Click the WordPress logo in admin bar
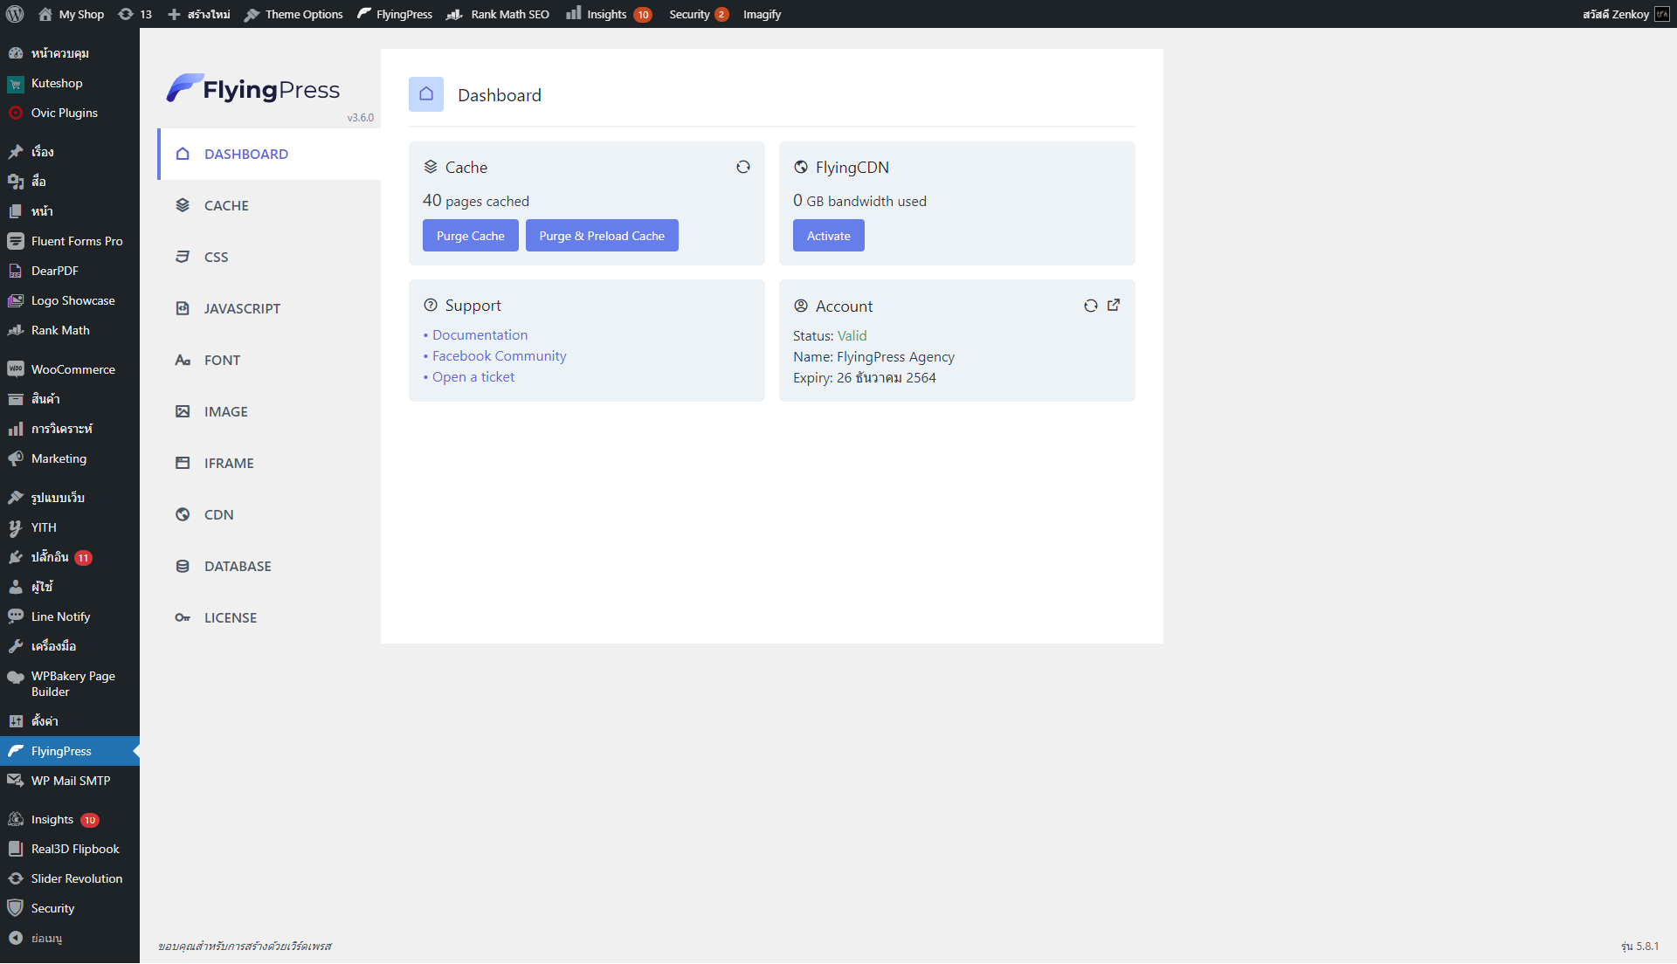Viewport: 1677px width, 964px height. [15, 14]
